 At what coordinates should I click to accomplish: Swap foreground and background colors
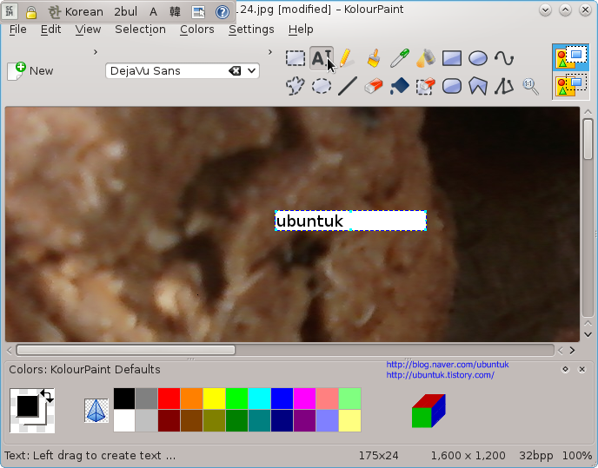pyautogui.click(x=47, y=396)
